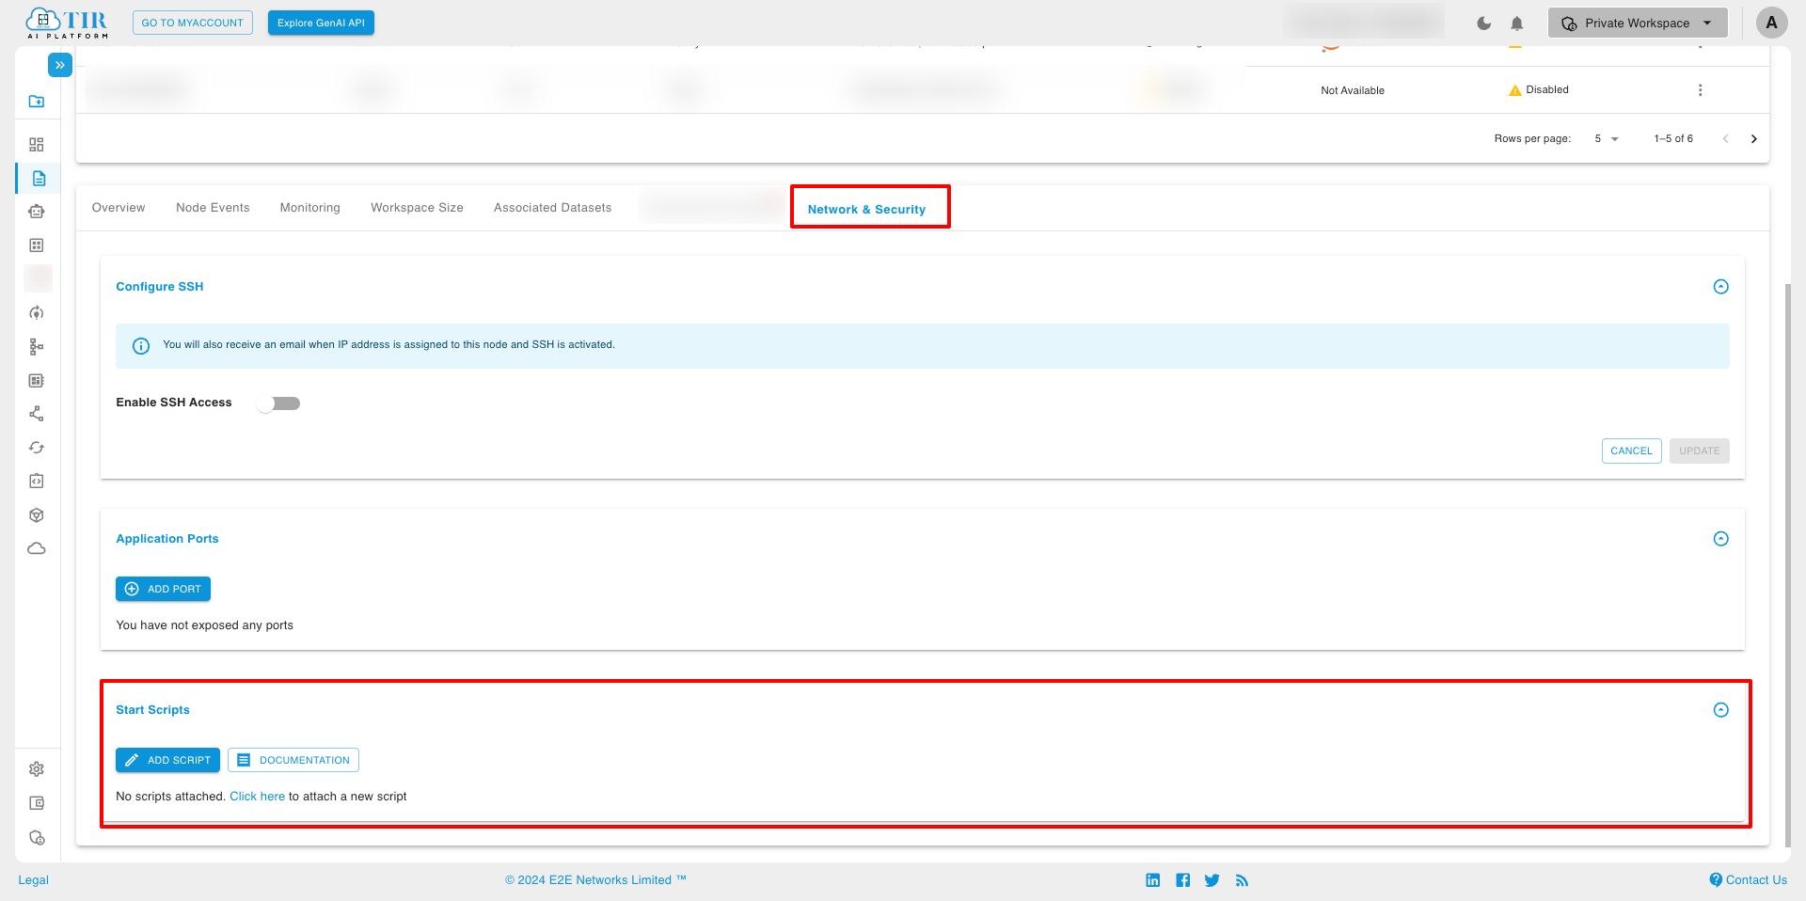The width and height of the screenshot is (1806, 901).
Task: Collapse the Configure SSH section
Action: [1720, 287]
